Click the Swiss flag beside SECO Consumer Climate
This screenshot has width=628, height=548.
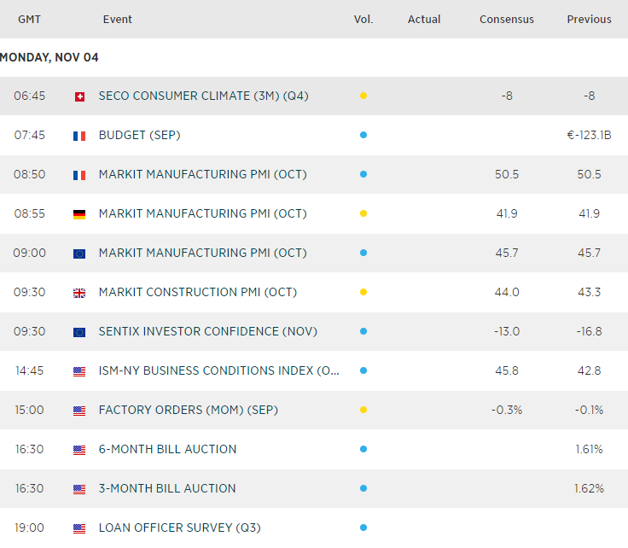pos(79,96)
